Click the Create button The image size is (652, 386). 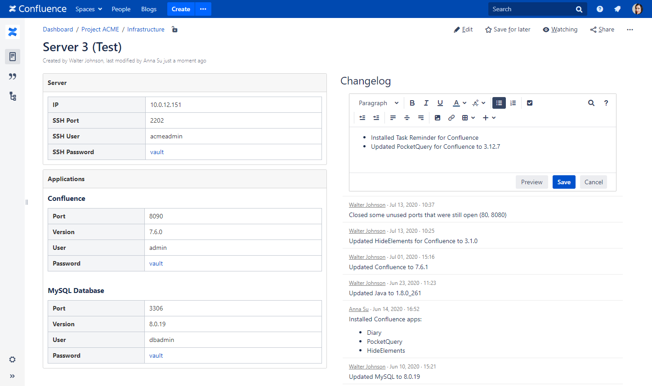[181, 9]
